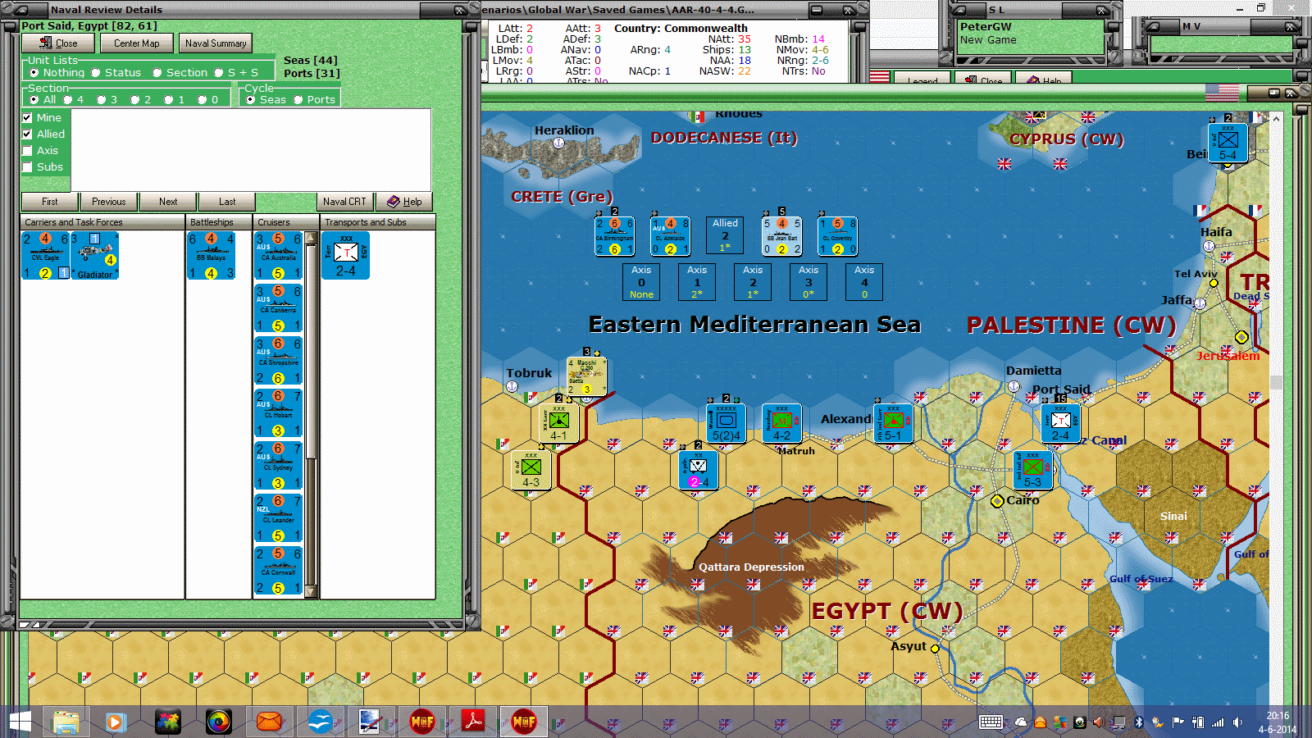Click BB Jean Bart counter on the map
1312x738 pixels.
pos(781,236)
